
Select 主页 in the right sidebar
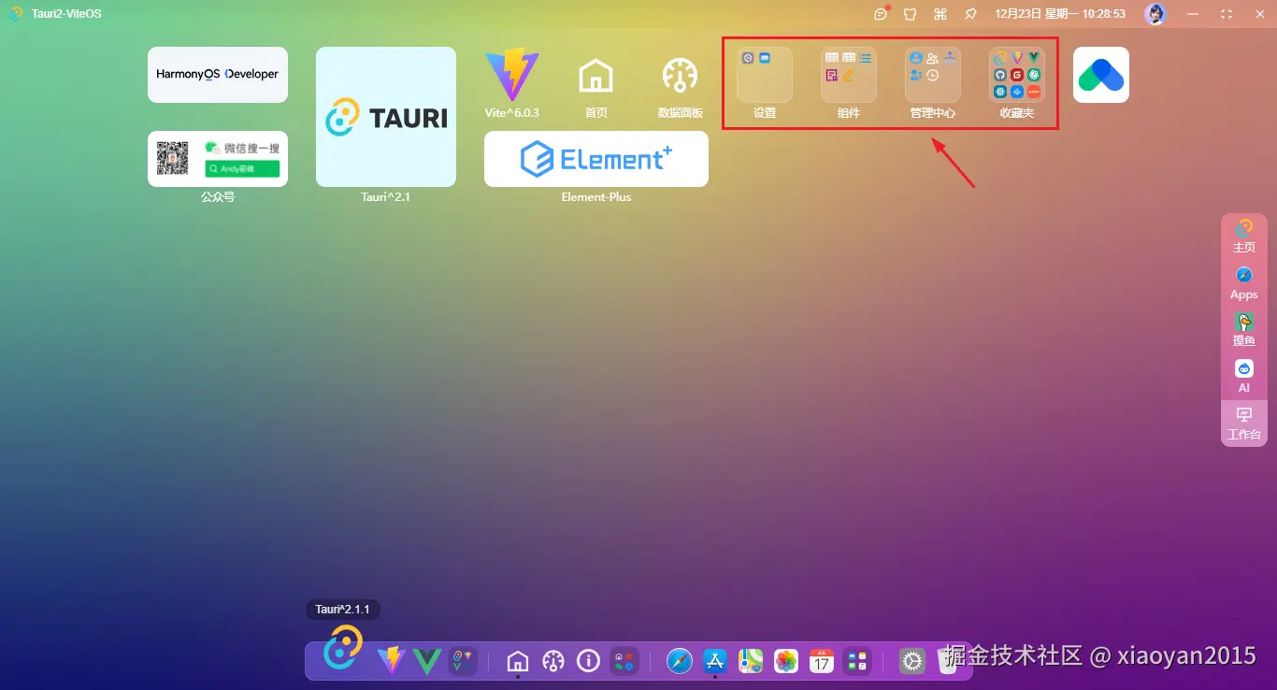coord(1244,237)
